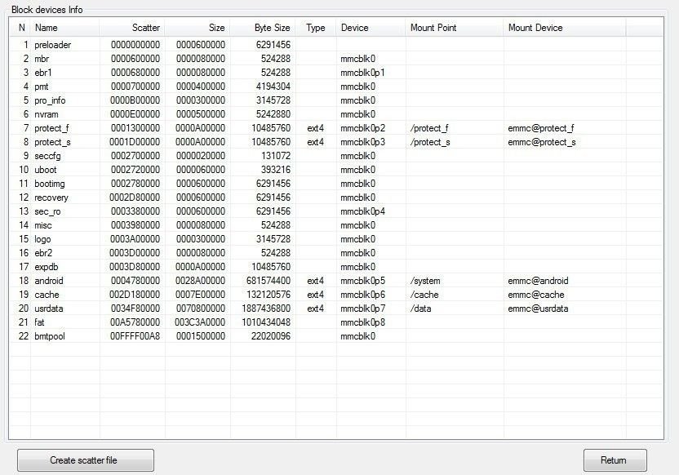Select the pmt partition name
679x475 pixels.
(x=42, y=87)
